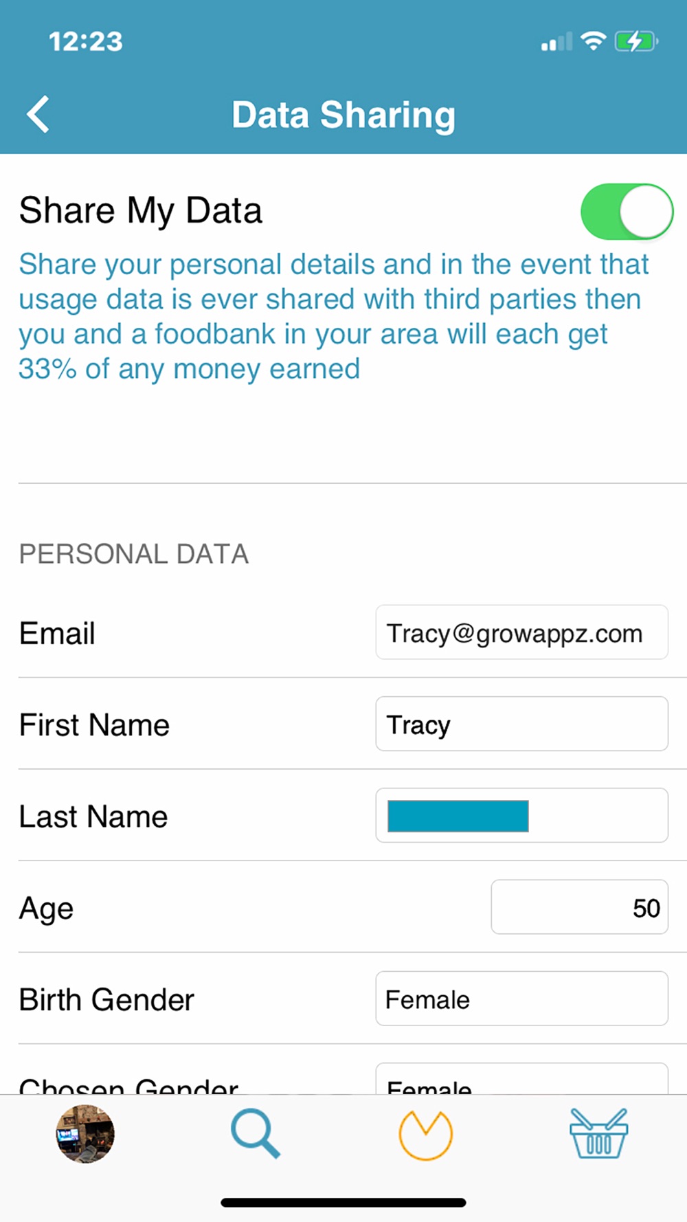Tap the cellular signal bars icon

[556, 43]
